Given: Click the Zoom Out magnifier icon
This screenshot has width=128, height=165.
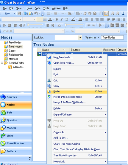Looking at the screenshot, I should (117, 13).
